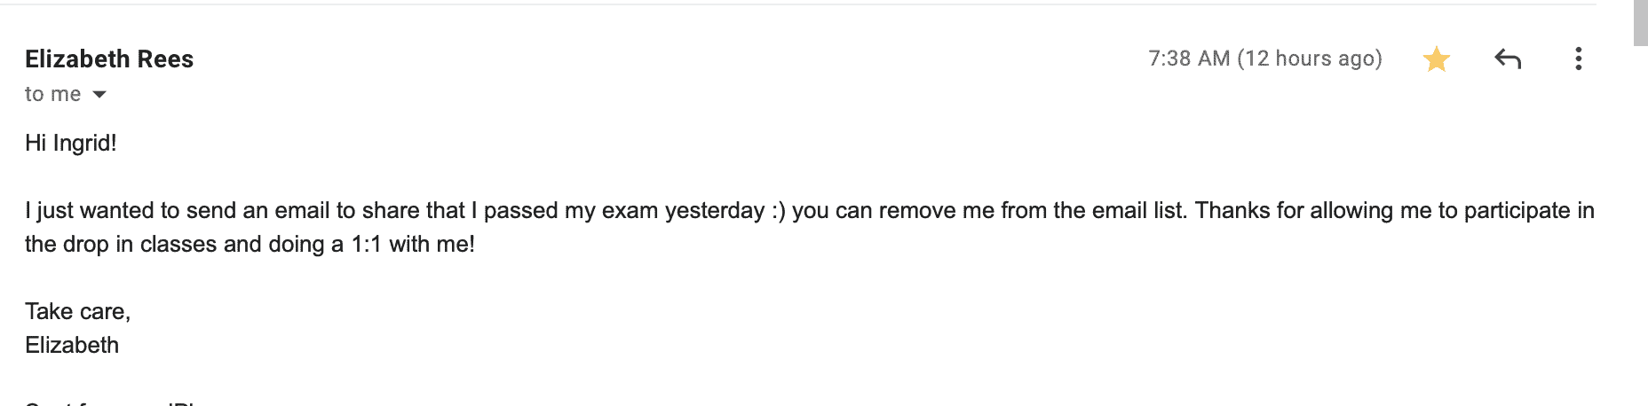This screenshot has height=406, width=1648.
Task: Open the three-dot More options menu
Action: 1578,59
